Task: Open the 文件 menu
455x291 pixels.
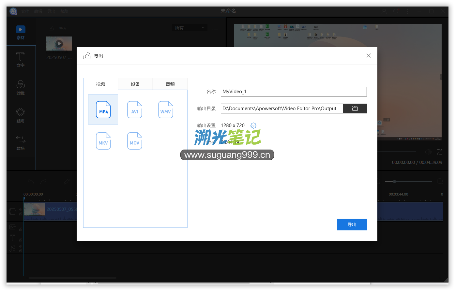Action: point(25,11)
